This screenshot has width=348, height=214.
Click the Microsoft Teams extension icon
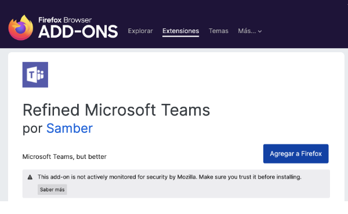click(35, 75)
